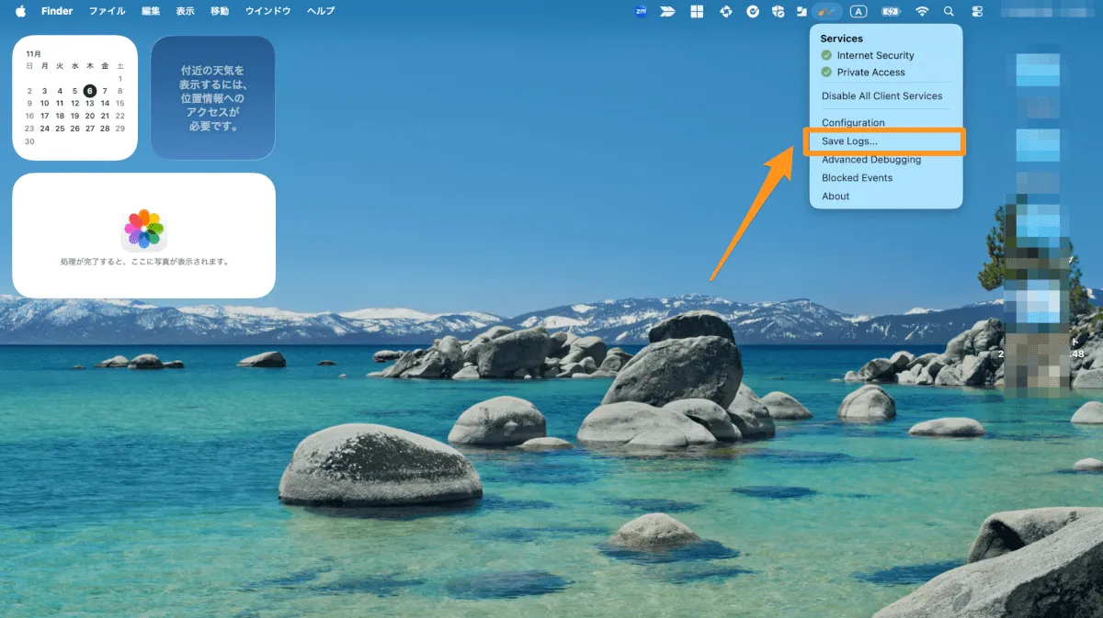1103x618 pixels.
Task: Open Spotlight search magnifier icon
Action: pyautogui.click(x=949, y=11)
